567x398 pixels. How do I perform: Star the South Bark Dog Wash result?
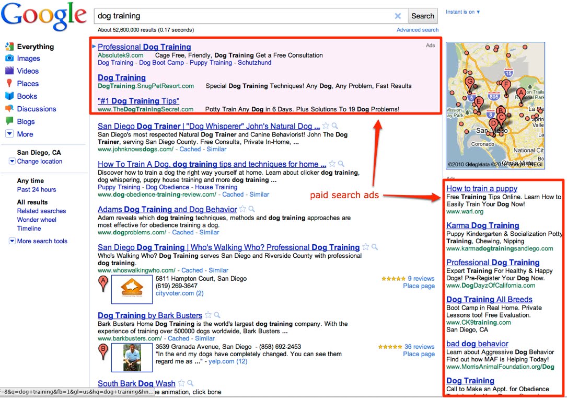pos(181,383)
